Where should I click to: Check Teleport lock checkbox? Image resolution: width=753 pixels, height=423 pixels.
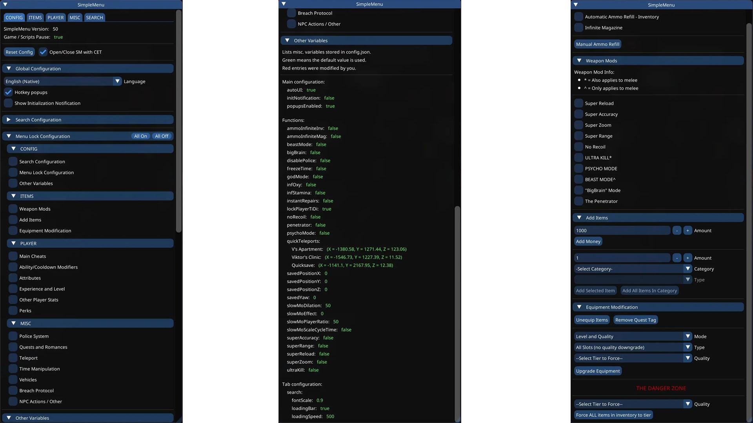click(13, 358)
